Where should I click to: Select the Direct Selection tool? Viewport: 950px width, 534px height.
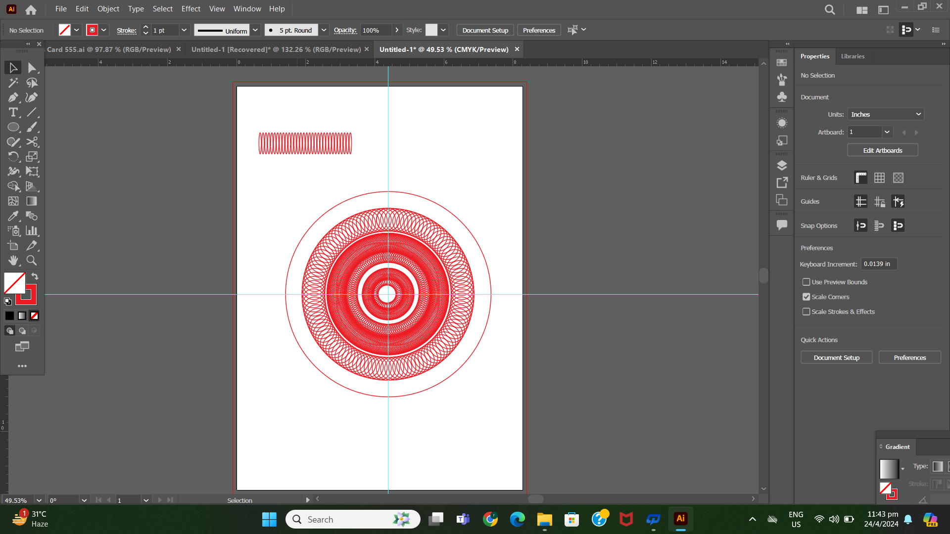click(x=32, y=68)
